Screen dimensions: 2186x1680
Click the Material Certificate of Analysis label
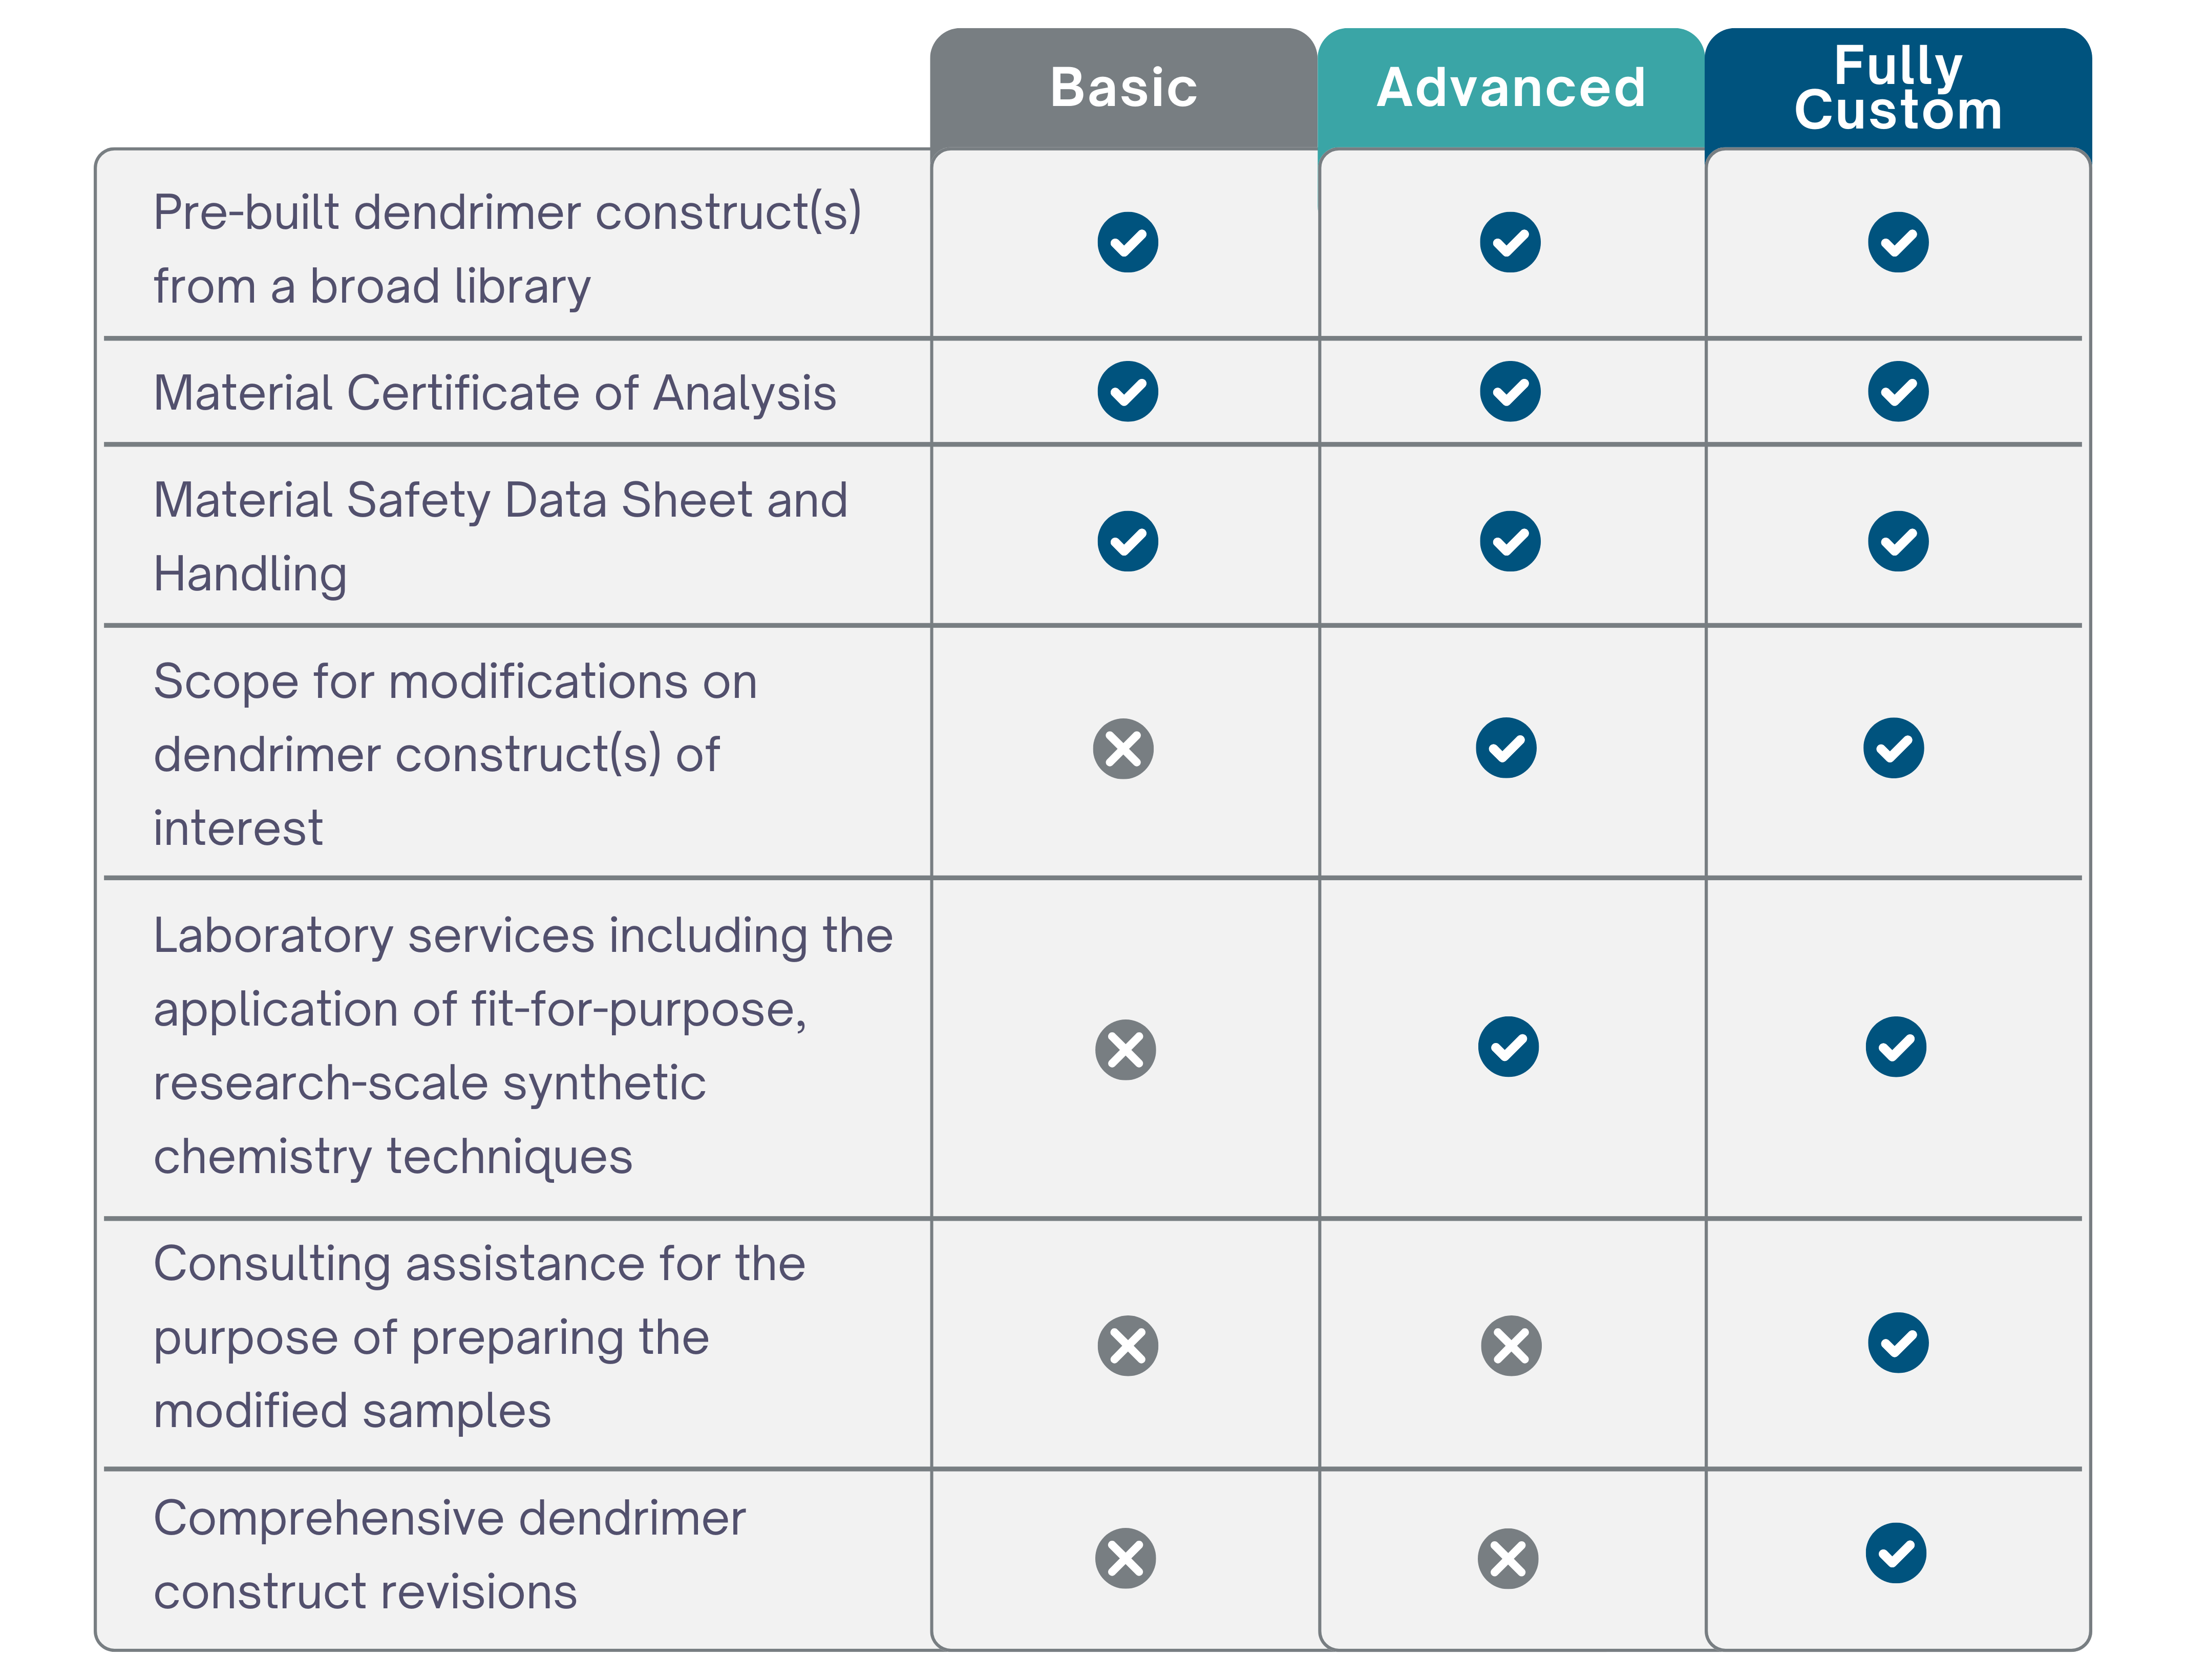click(x=495, y=392)
